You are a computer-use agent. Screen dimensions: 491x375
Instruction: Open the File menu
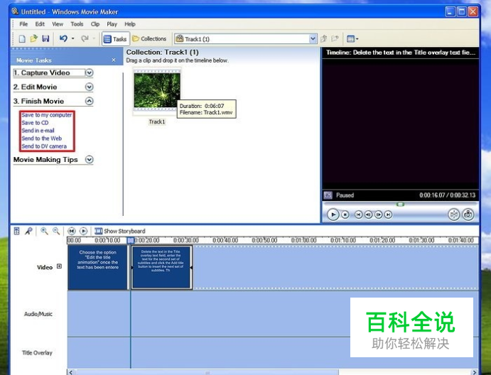click(23, 24)
